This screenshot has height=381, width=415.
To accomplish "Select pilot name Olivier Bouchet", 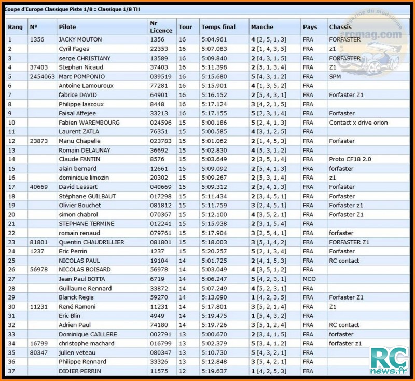I will (80, 206).
